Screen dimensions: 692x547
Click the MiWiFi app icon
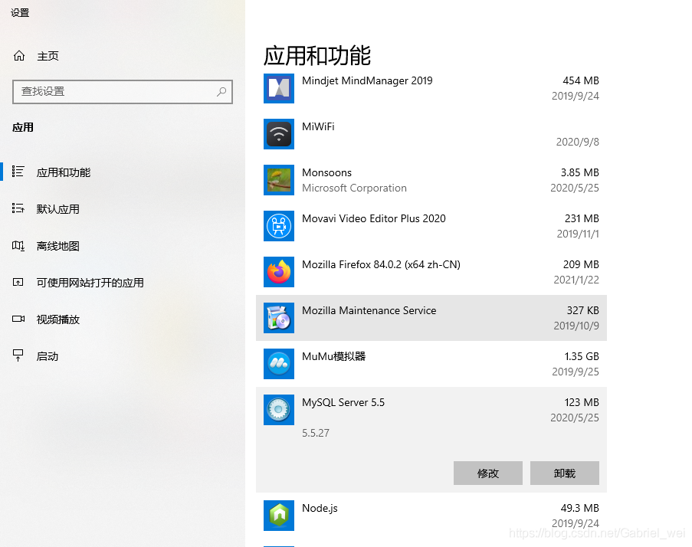278,134
